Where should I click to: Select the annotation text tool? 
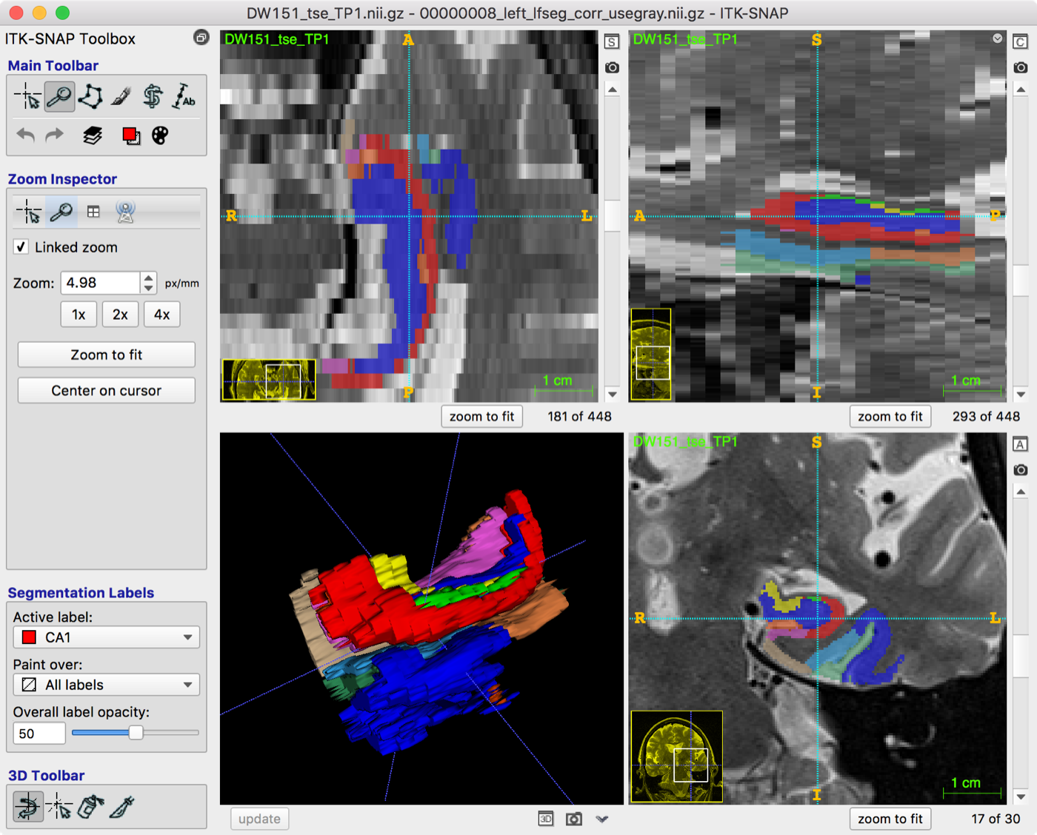184,97
